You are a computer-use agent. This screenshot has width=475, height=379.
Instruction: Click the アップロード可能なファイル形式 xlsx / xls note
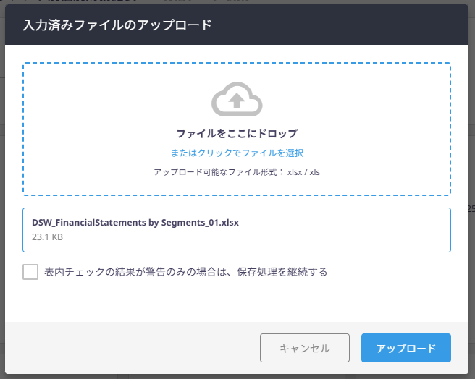click(237, 172)
